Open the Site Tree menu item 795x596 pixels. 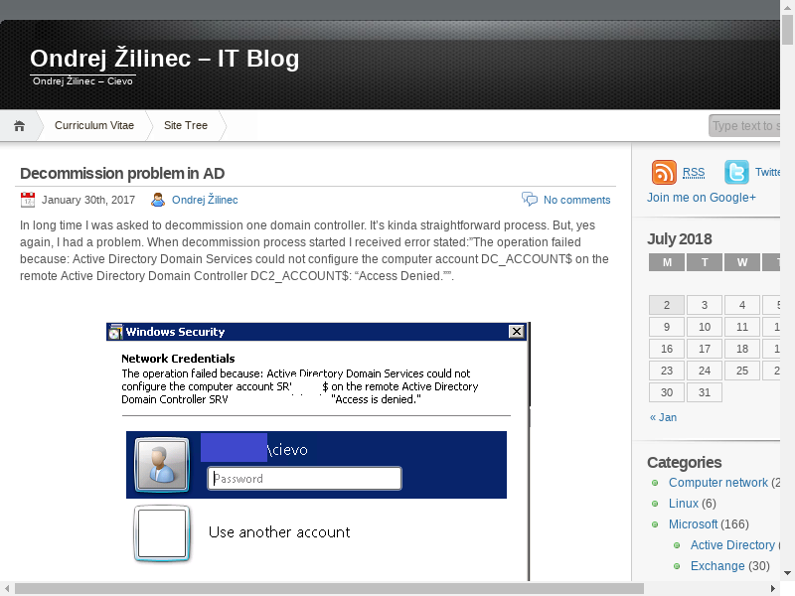(x=186, y=125)
